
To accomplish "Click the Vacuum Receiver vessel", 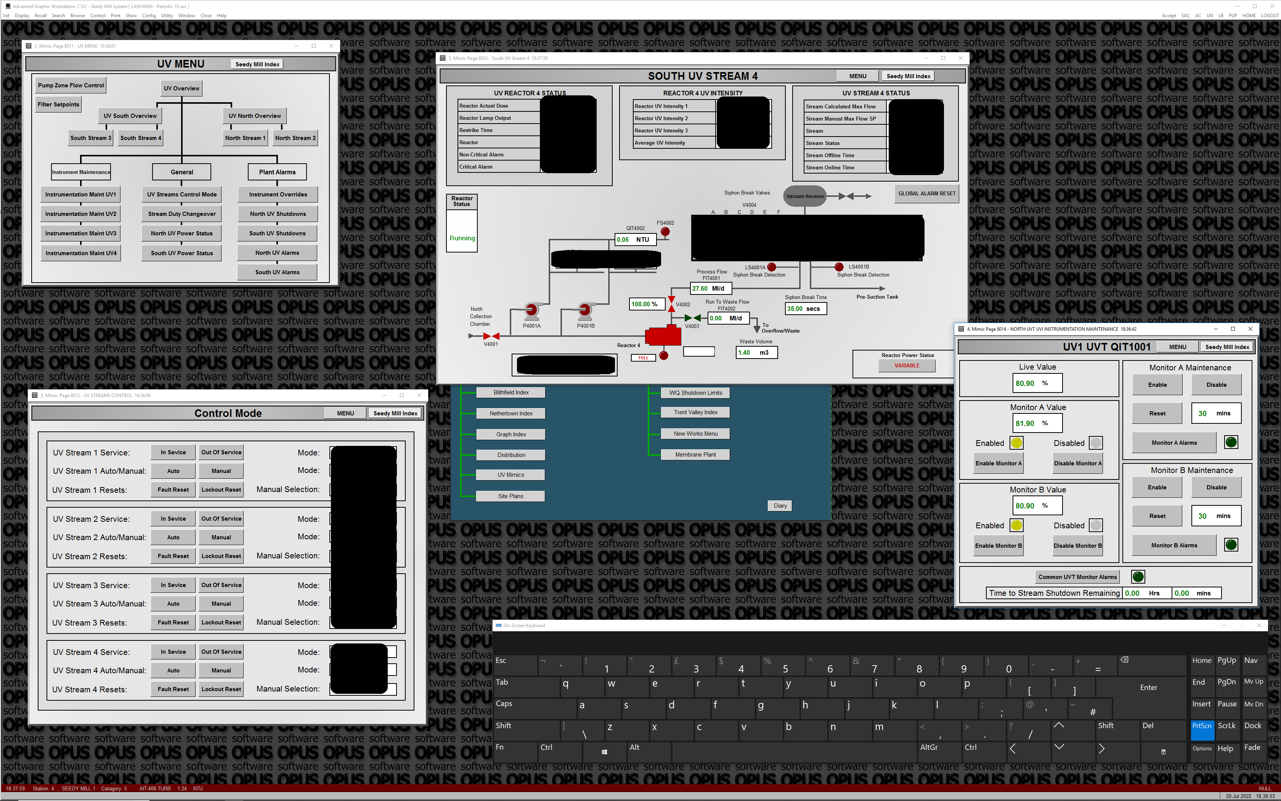I will pyautogui.click(x=804, y=196).
